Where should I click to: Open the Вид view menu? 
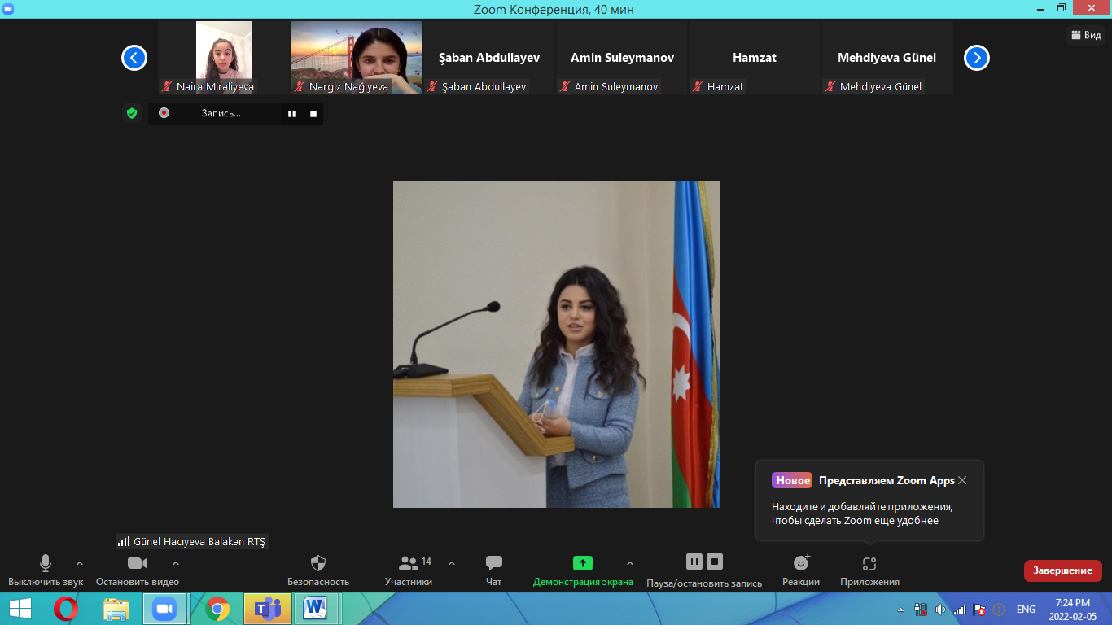tap(1086, 35)
